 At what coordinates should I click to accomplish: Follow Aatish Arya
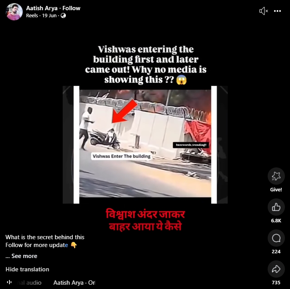[71, 8]
